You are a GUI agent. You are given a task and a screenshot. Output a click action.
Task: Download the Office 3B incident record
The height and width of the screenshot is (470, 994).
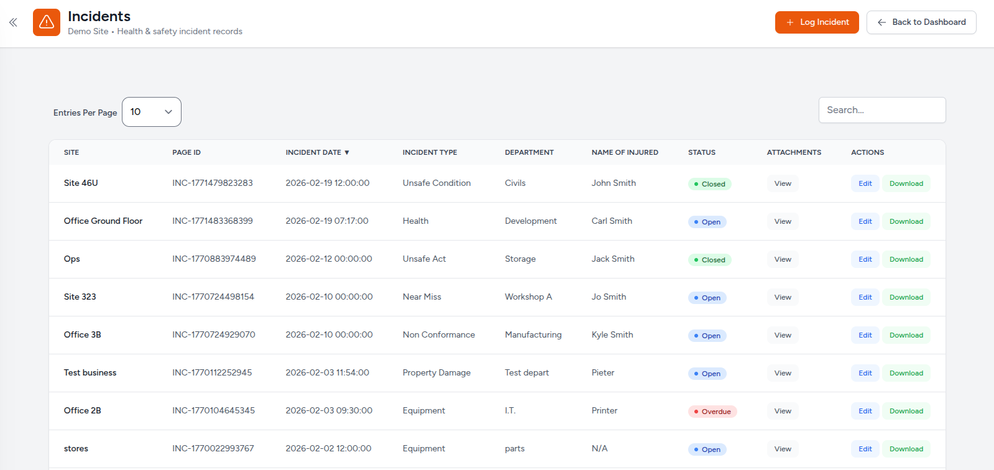tap(906, 335)
